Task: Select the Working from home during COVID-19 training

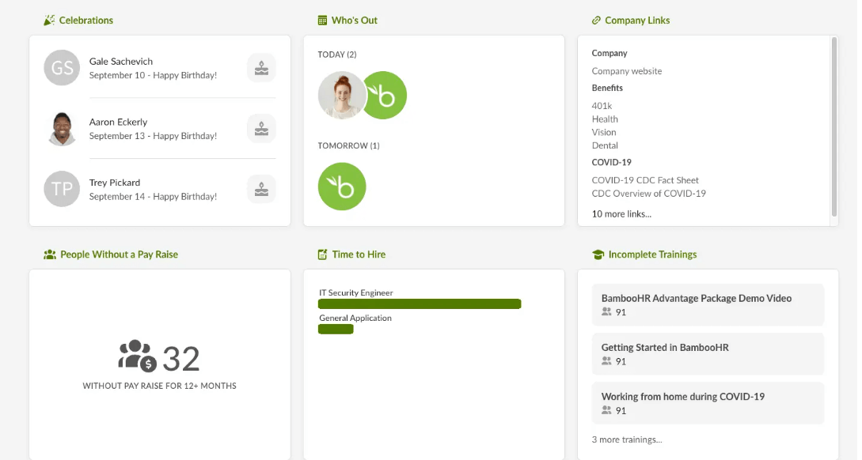Action: pos(708,402)
